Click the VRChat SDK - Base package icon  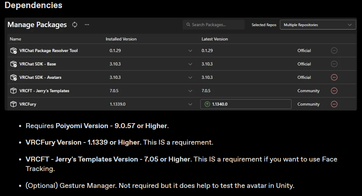(x=13, y=64)
